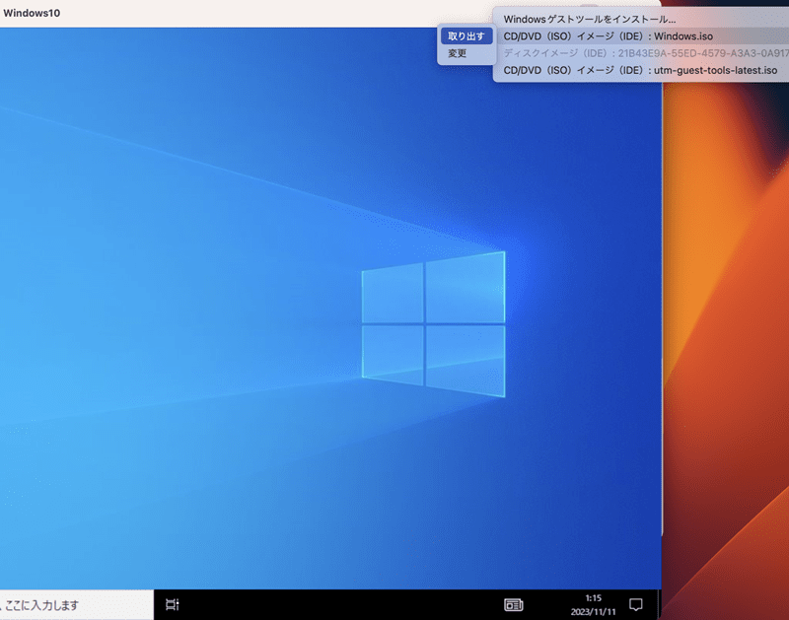The image size is (789, 620).
Task: Open the Action Center notification icon
Action: (635, 604)
